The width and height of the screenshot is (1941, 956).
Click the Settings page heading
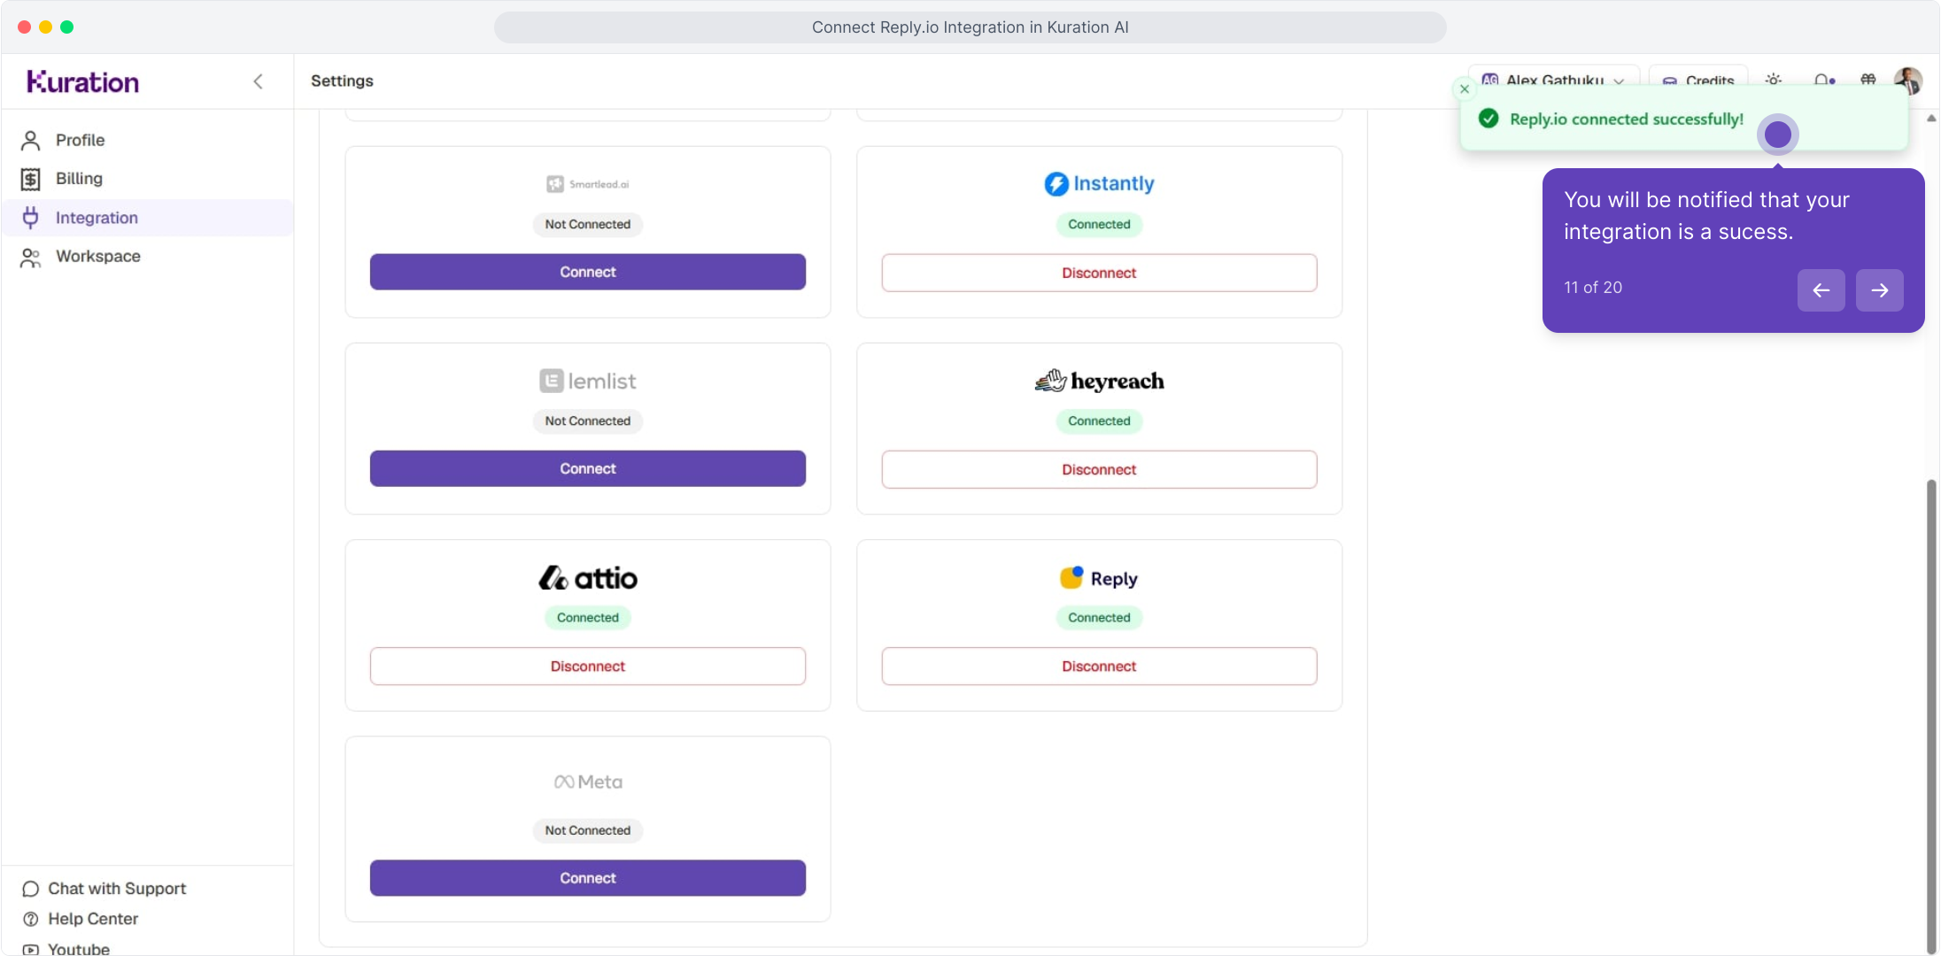(x=342, y=81)
